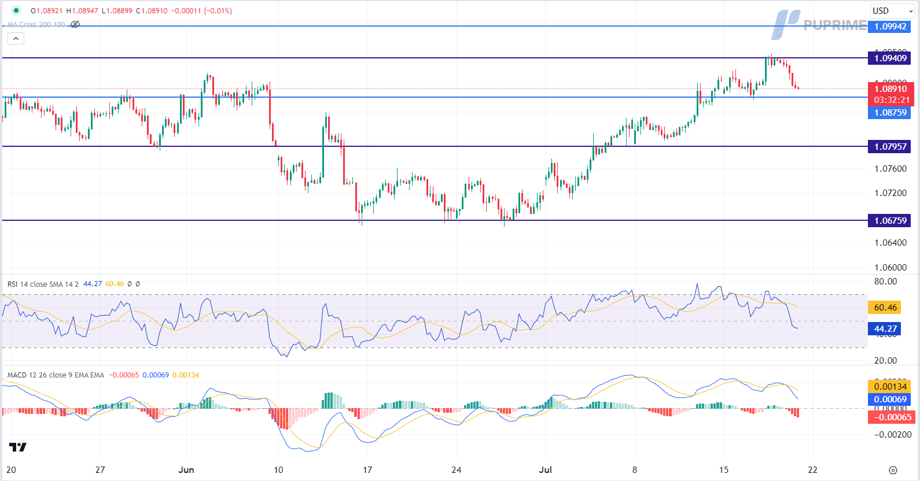Screen dimensions: 920x481
Task: Click the MACD -0.00065 red axis label
Action: [x=891, y=417]
